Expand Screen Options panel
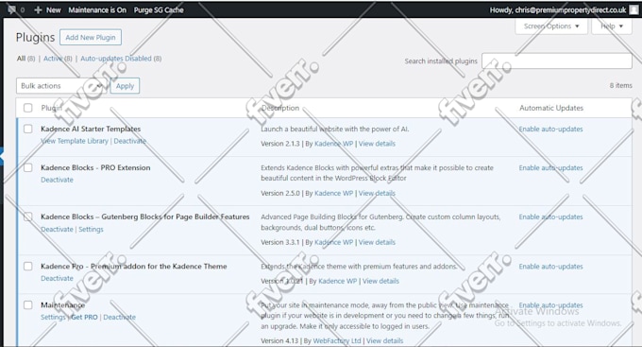Viewport: 642px width, 347px height. tap(551, 26)
